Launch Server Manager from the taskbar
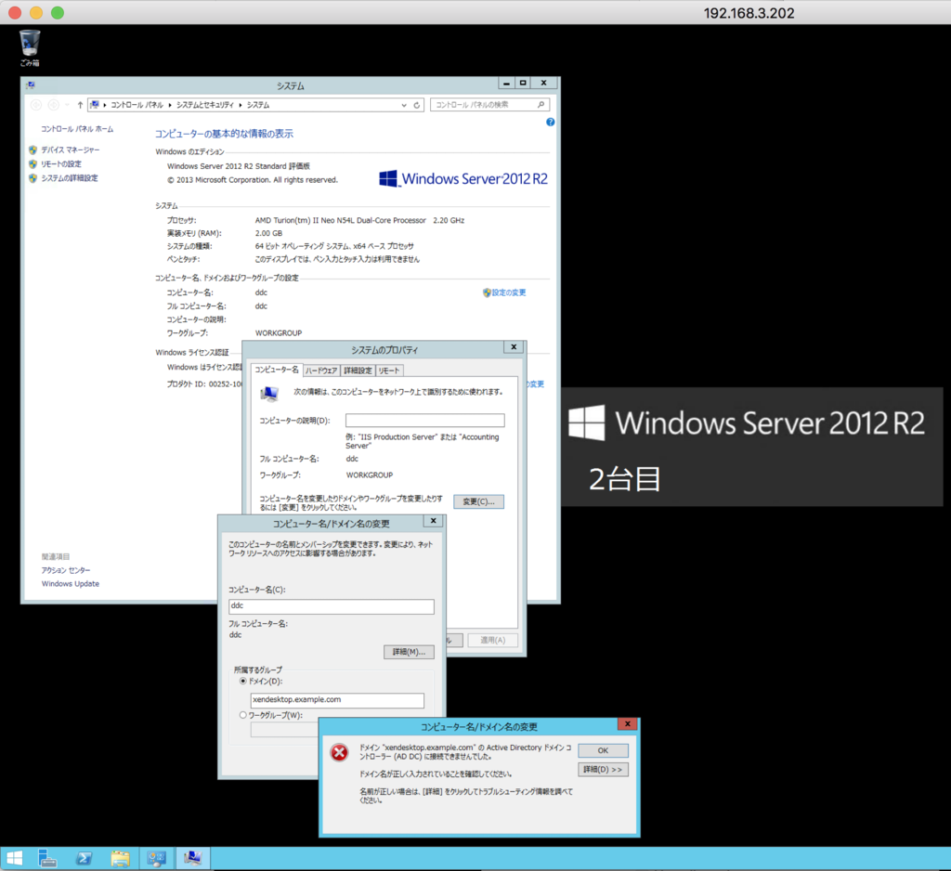The height and width of the screenshot is (871, 951). (x=47, y=858)
